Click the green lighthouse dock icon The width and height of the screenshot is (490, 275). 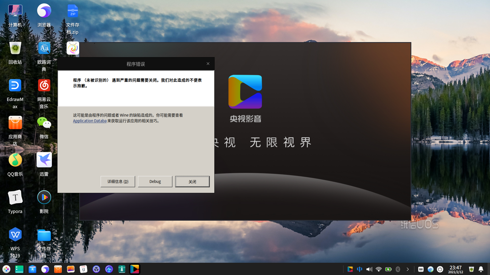coord(122,269)
